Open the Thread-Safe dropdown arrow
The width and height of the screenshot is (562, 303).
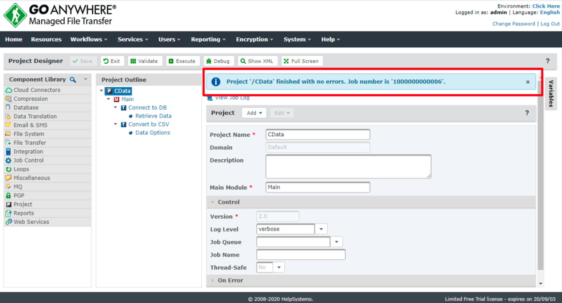pos(279,267)
